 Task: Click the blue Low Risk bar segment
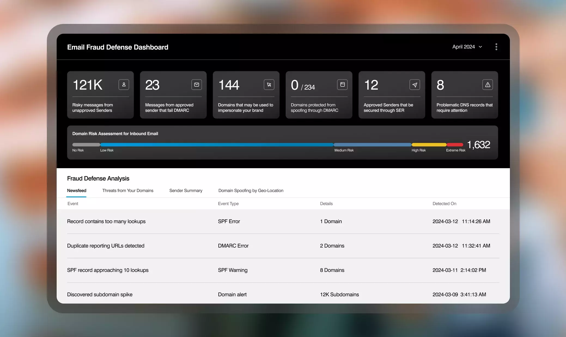(217, 145)
